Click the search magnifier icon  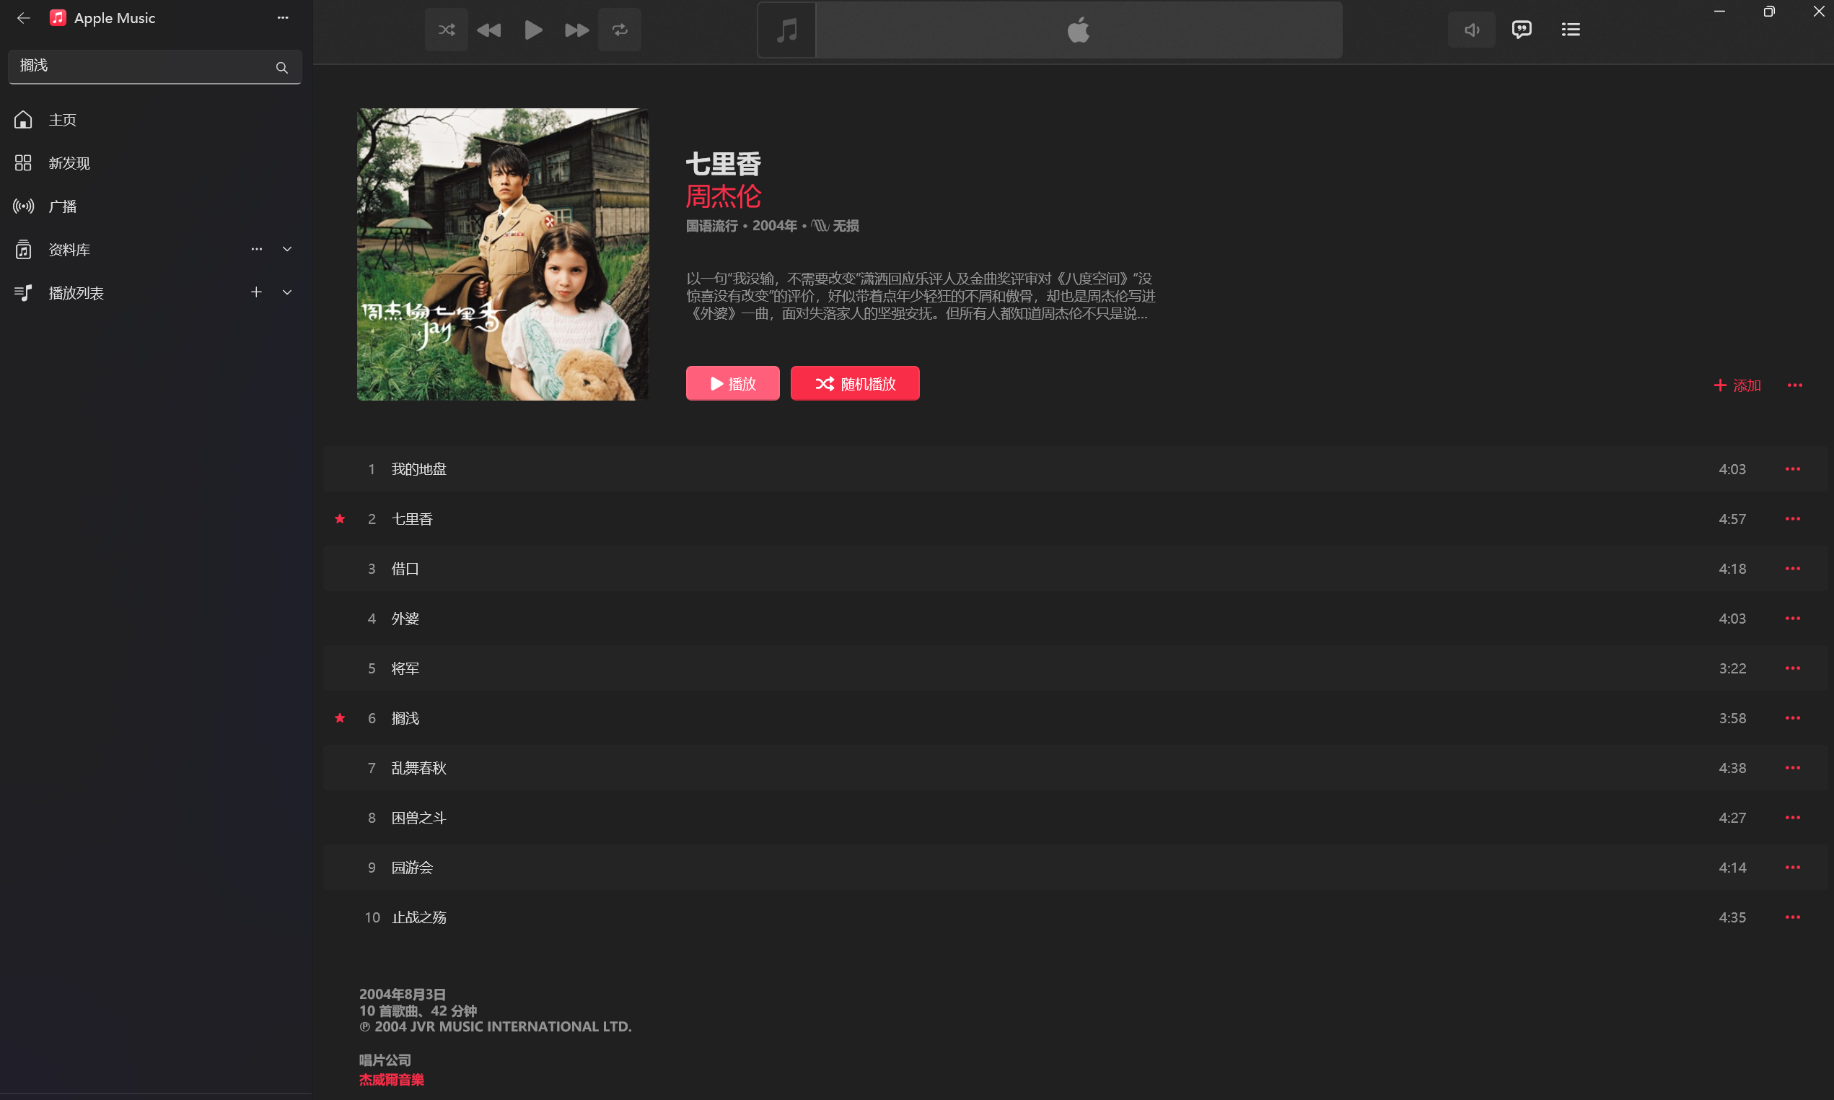point(281,67)
